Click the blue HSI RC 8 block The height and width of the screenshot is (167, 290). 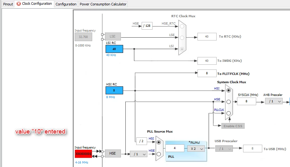click(x=114, y=90)
